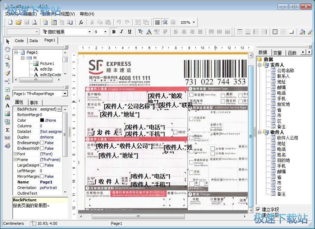Select the Copy Format brush tool

pos(7,73)
